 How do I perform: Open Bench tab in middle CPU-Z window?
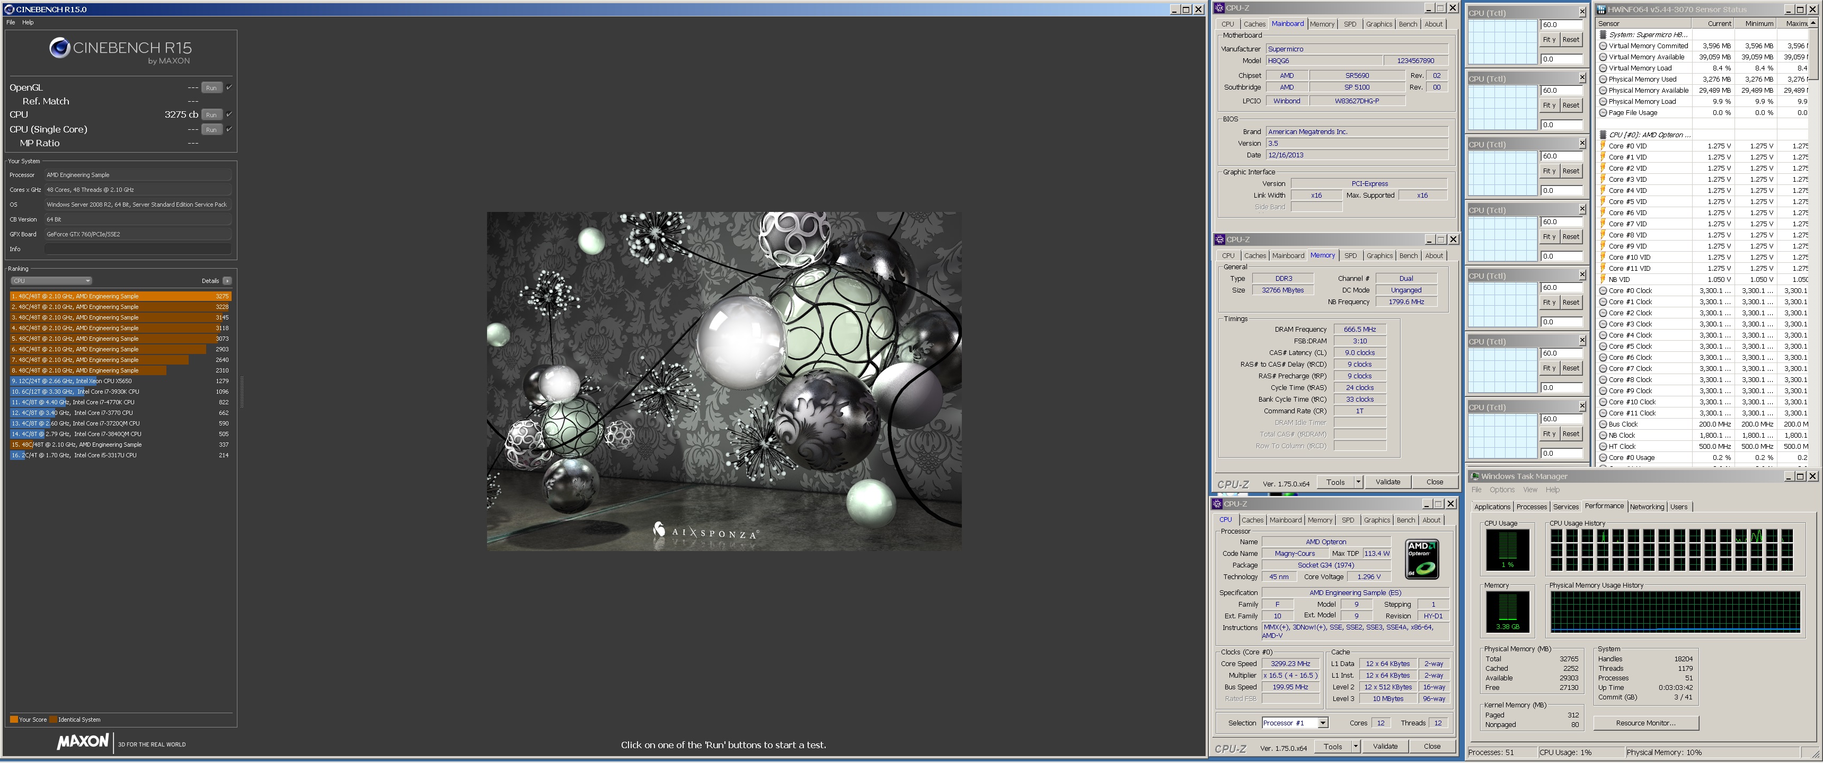pyautogui.click(x=1408, y=255)
